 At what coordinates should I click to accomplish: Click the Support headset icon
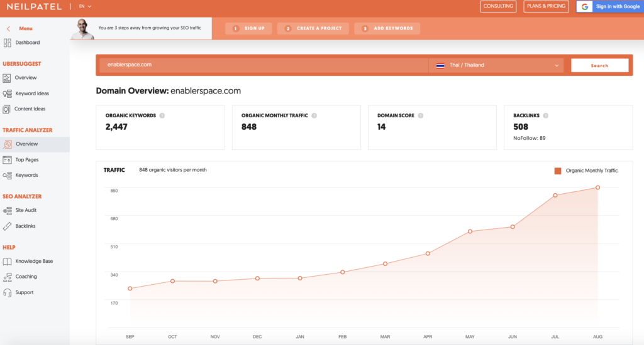tap(7, 292)
